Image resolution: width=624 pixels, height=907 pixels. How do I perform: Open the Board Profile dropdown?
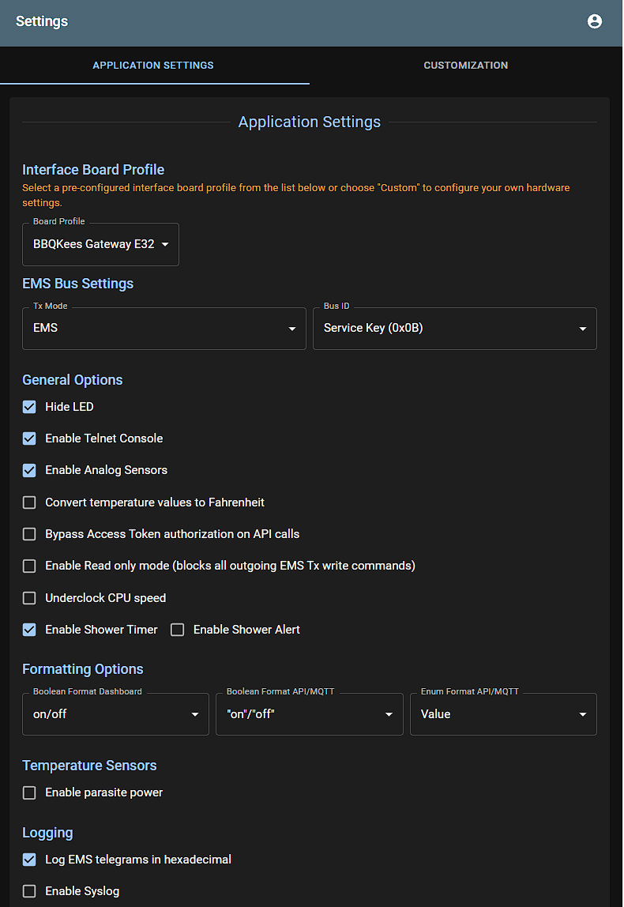click(x=100, y=245)
